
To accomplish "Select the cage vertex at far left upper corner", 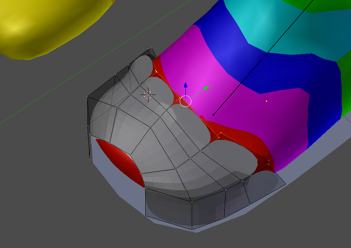I will pos(88,97).
